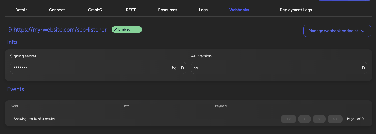Screen dimensions: 376x134
Task: Click the 'Page 1 of 0' text
Action: pyautogui.click(x=355, y=119)
